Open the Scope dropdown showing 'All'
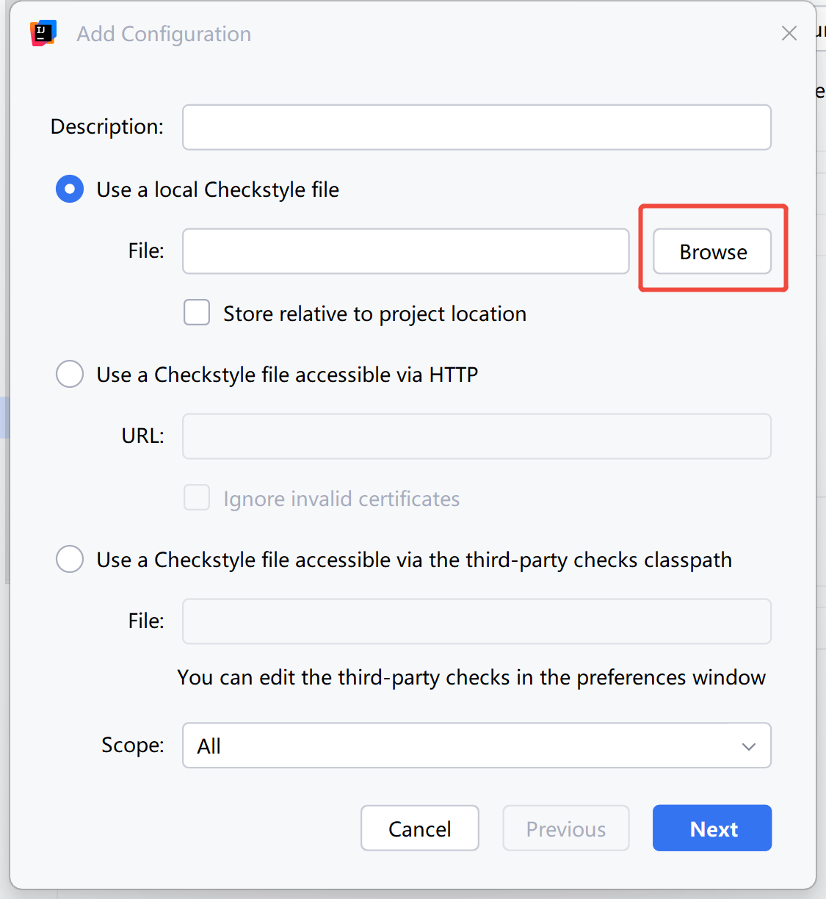Screen dimensions: 826x899 (x=477, y=745)
